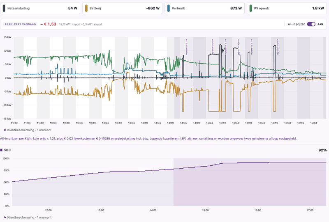329x222 pixels.
Task: Select the Netaansluiting card label
Action: click(x=19, y=8)
